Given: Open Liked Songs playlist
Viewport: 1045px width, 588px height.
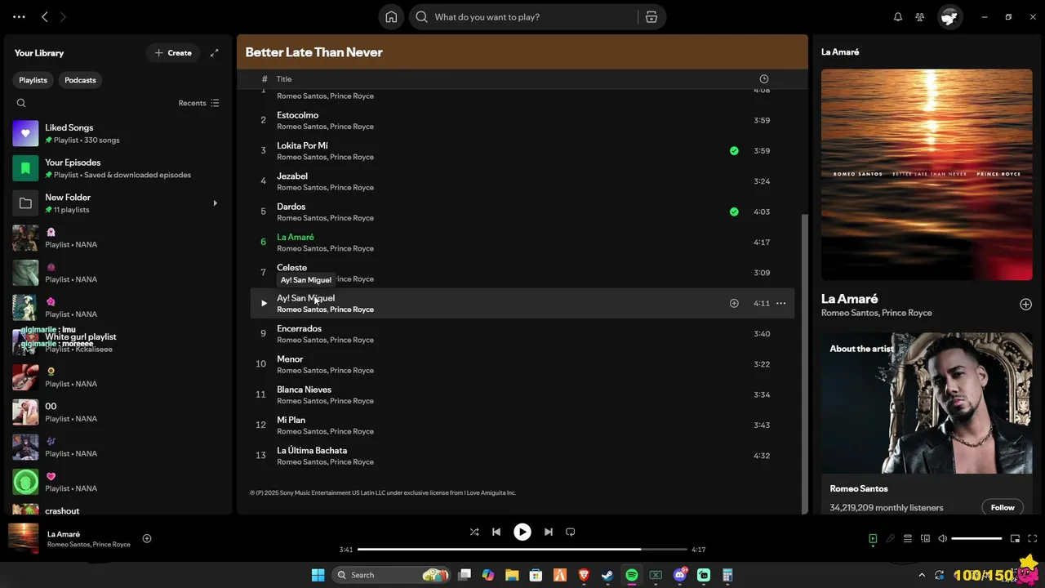Looking at the screenshot, I should 118,133.
